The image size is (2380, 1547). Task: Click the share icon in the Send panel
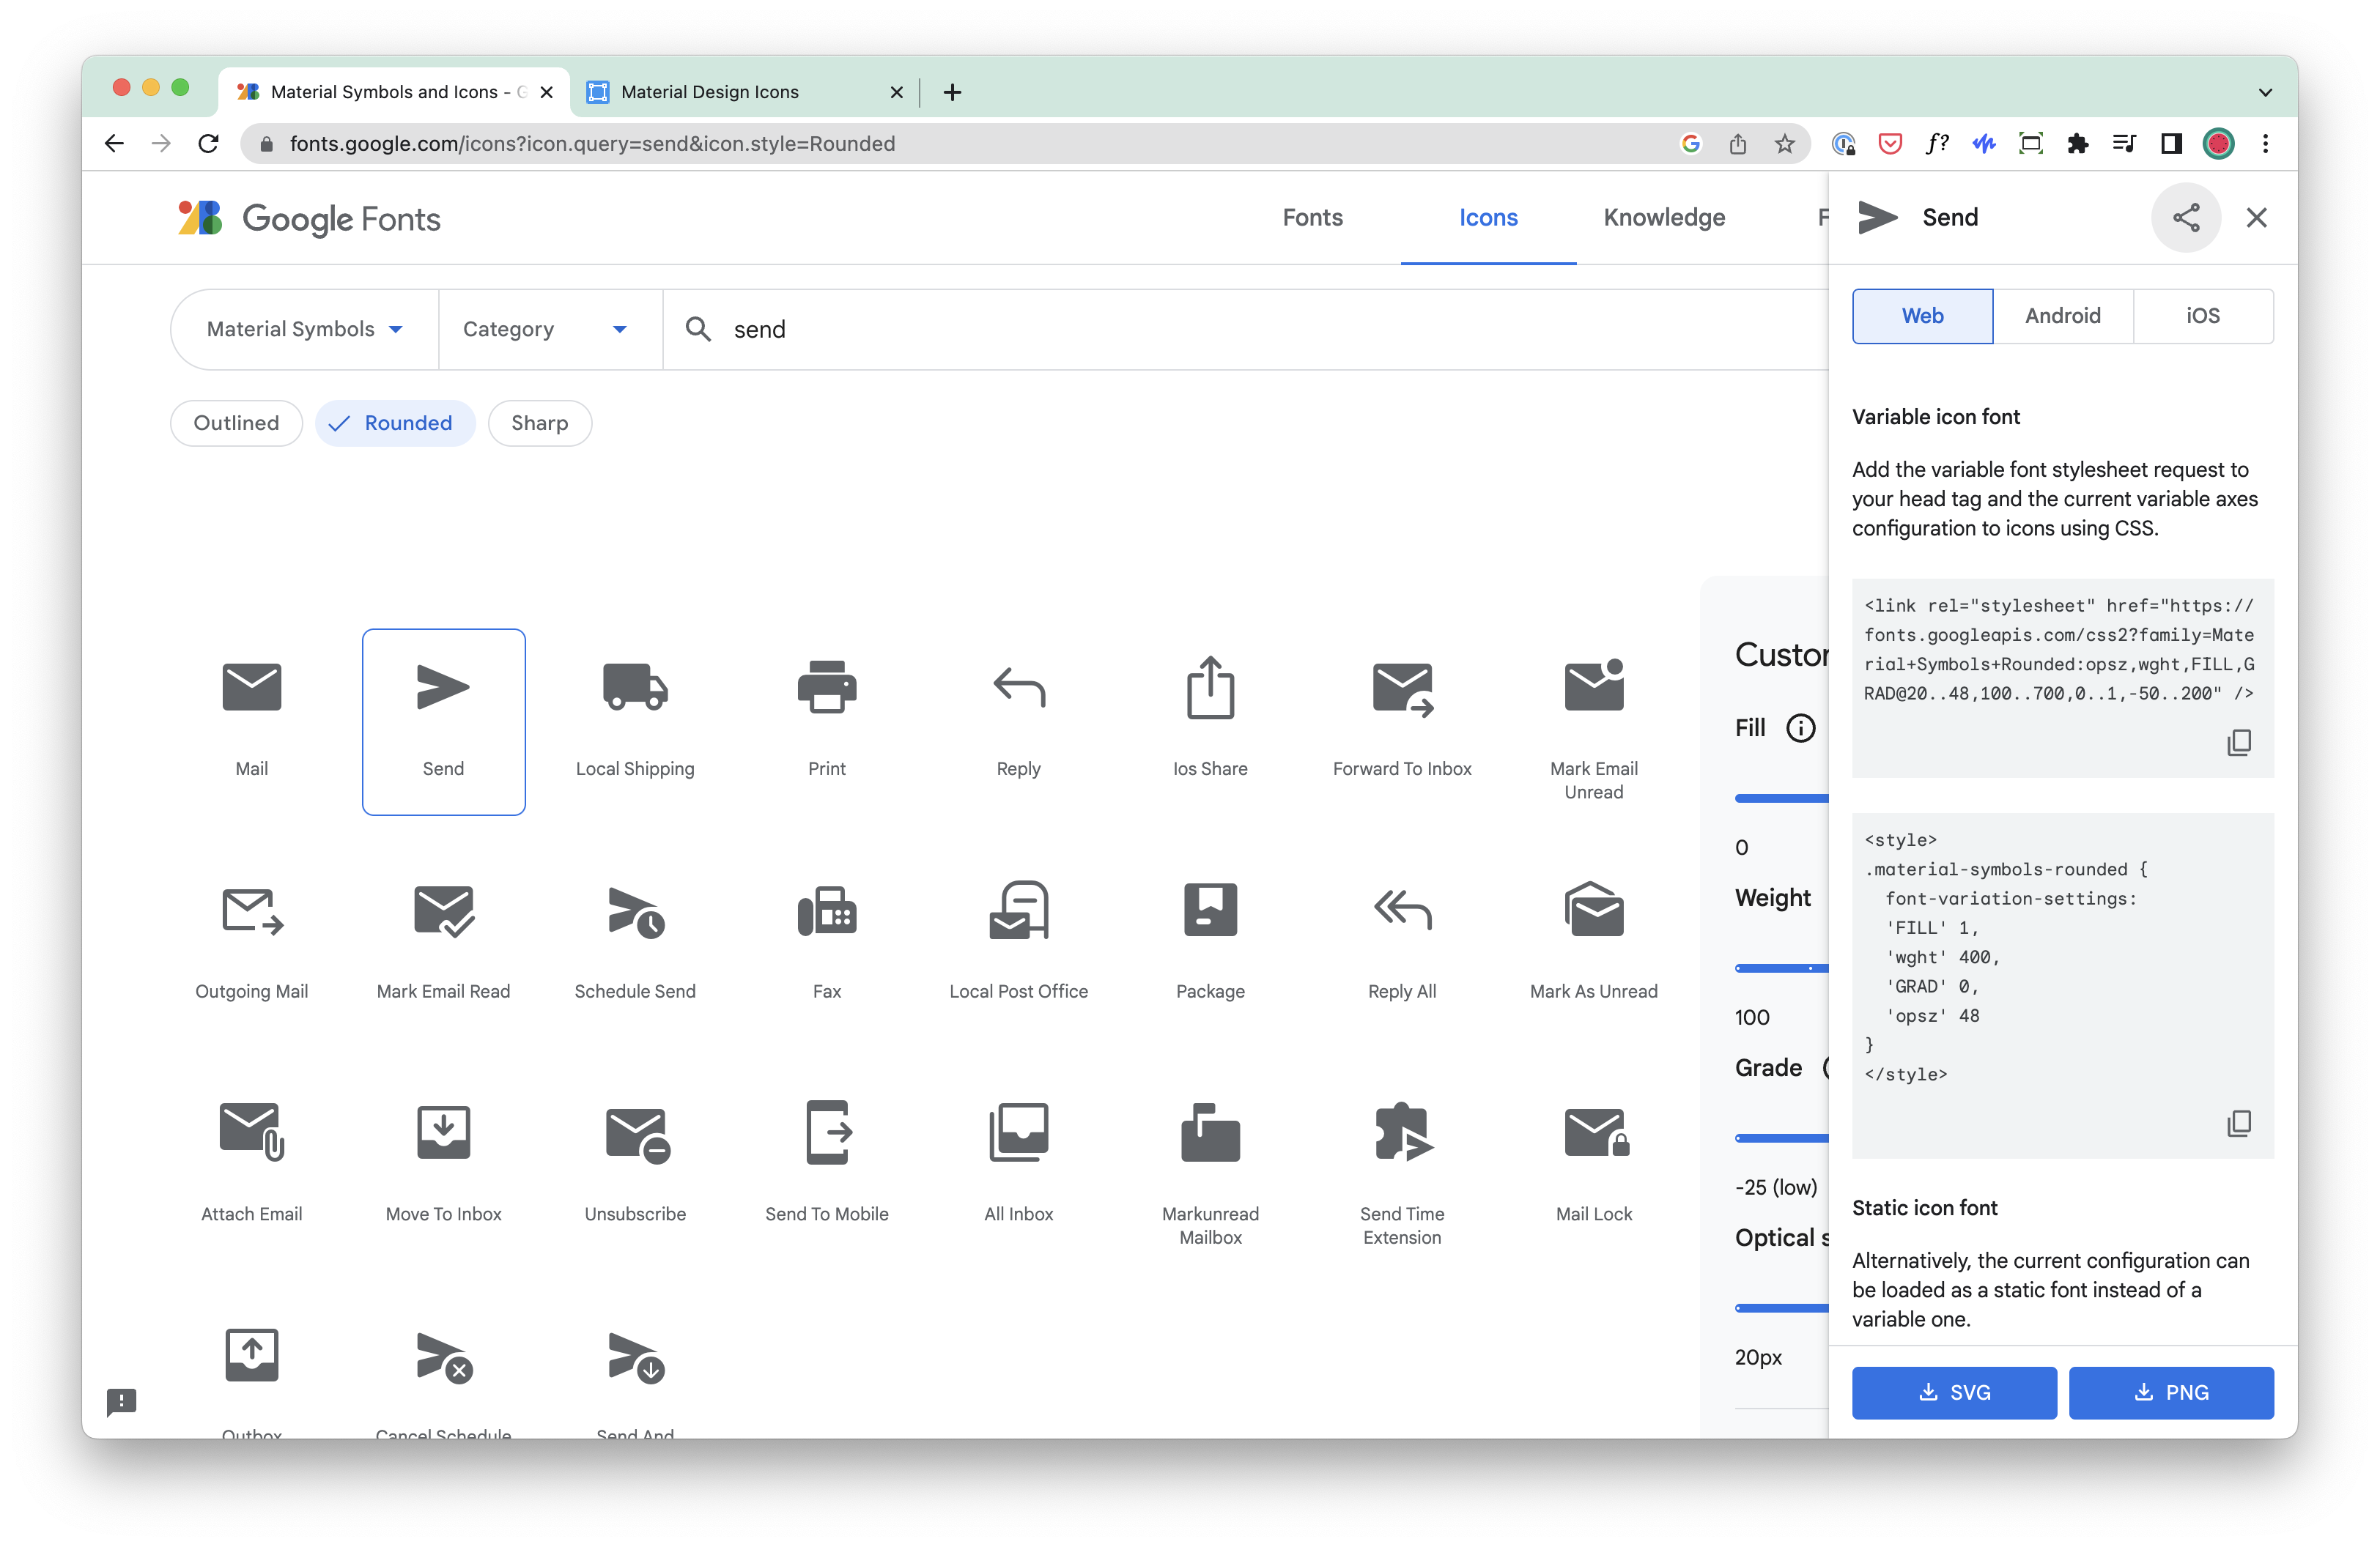(x=2186, y=217)
